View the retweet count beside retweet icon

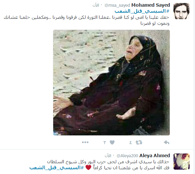click(131, 142)
